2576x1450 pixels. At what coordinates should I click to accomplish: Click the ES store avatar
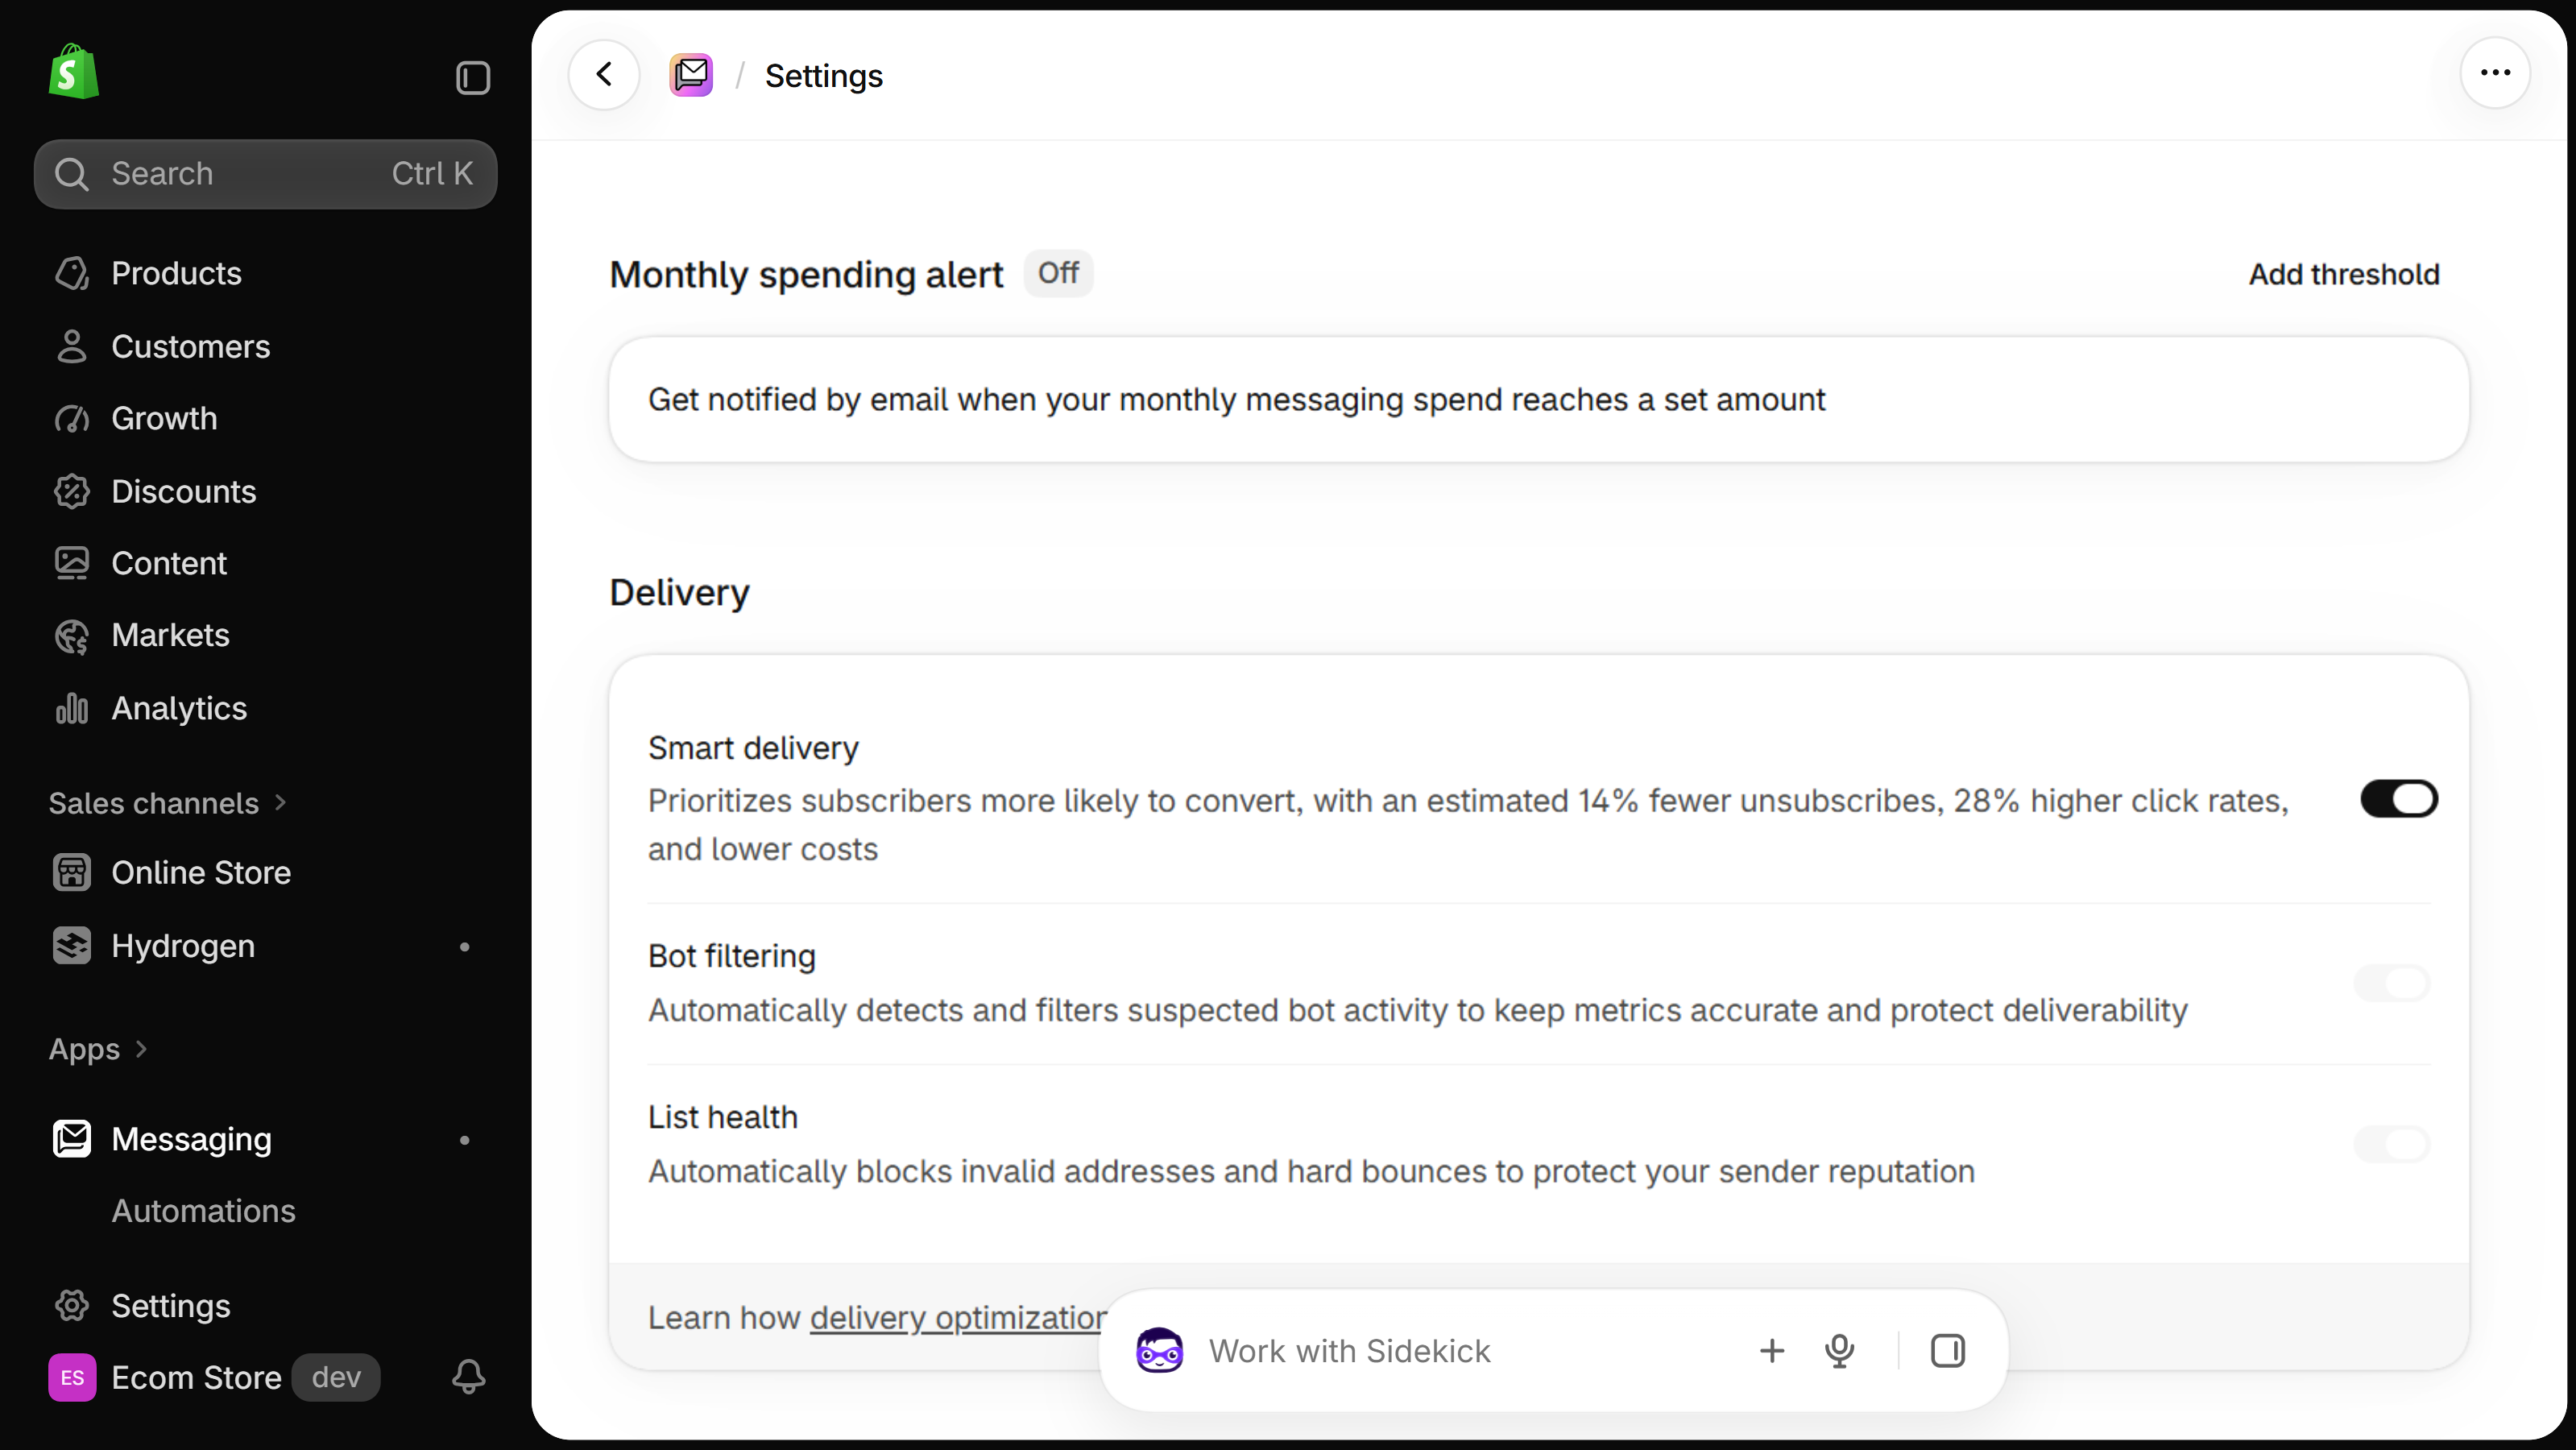point(72,1377)
